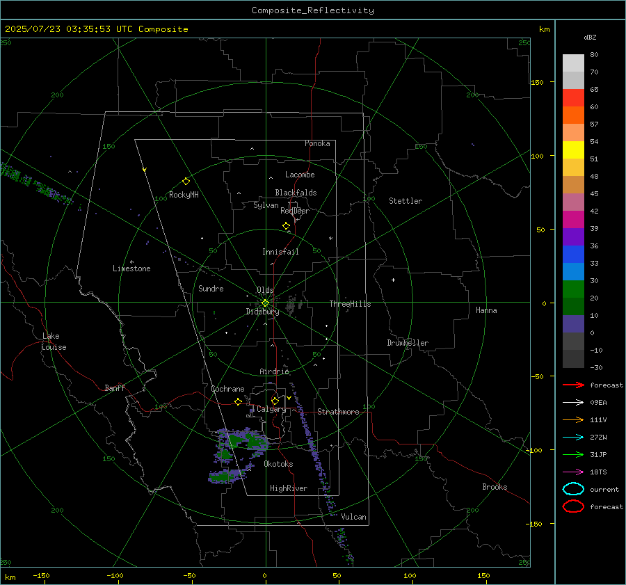Click the cyan 27ZW arrow icon
626x585 pixels.
click(x=573, y=438)
